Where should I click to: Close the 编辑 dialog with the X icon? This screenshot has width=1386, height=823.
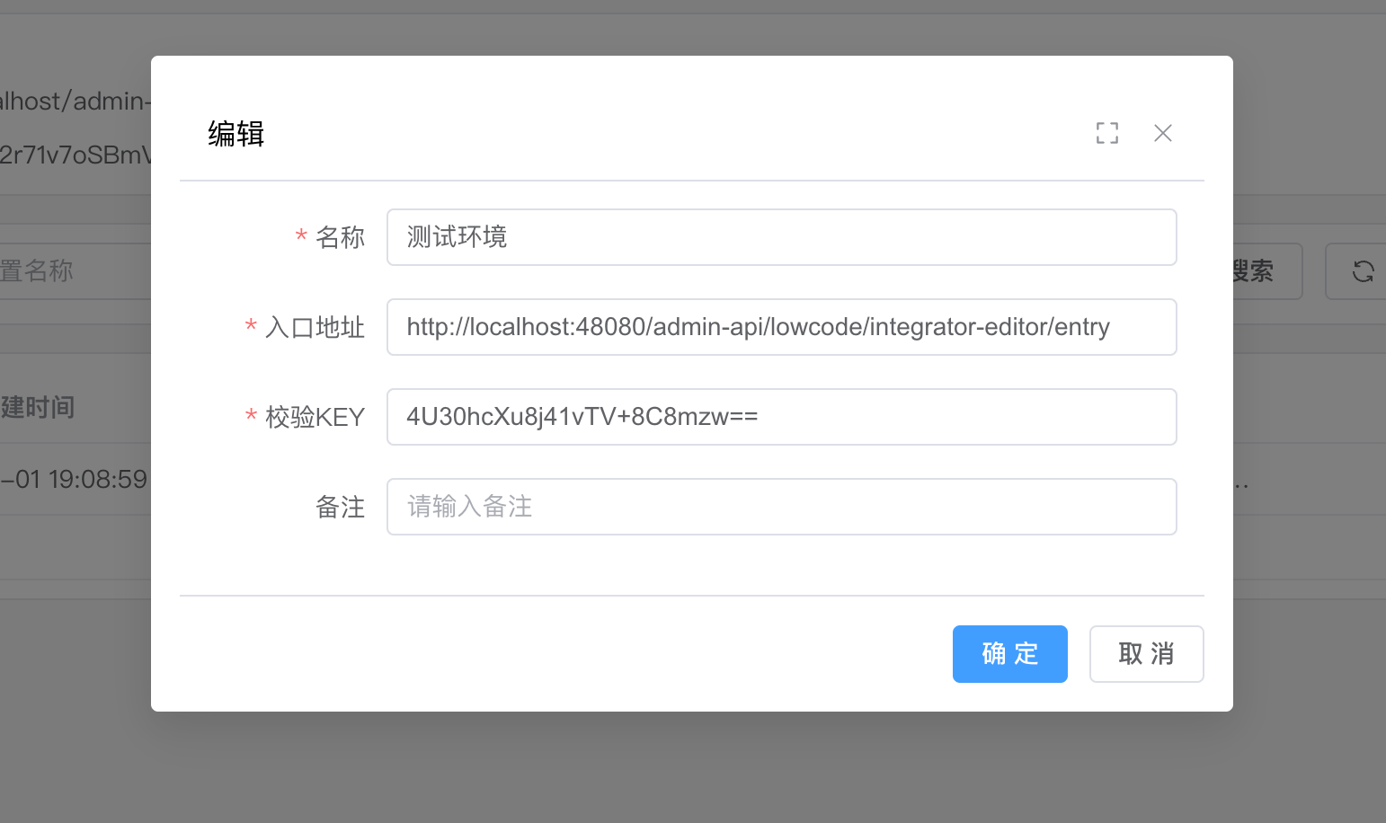pos(1162,133)
